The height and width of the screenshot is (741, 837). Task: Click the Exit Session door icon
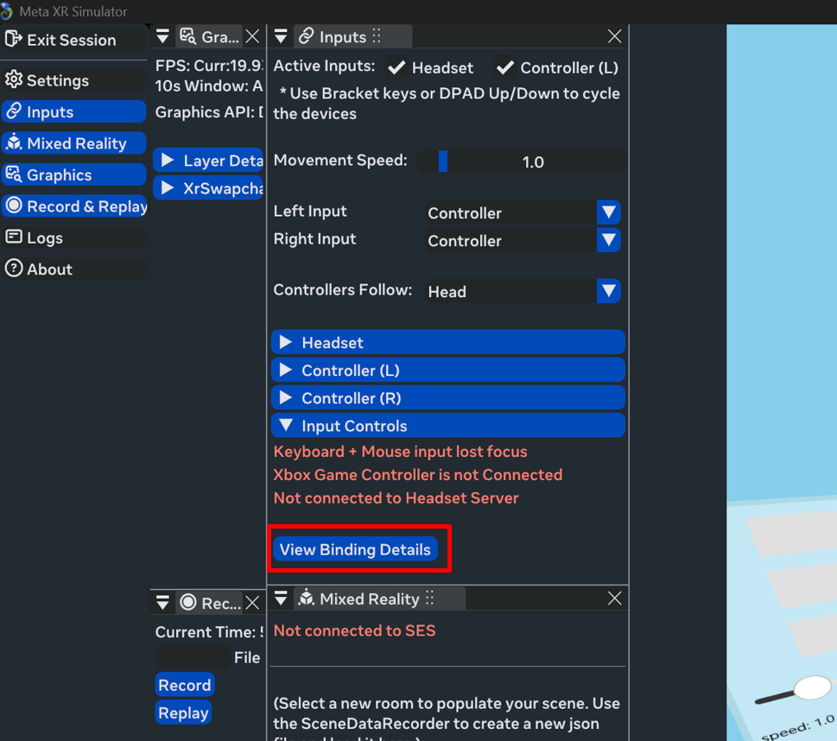click(x=13, y=40)
